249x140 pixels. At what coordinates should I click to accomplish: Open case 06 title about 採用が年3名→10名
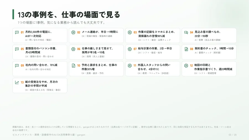point(97,51)
